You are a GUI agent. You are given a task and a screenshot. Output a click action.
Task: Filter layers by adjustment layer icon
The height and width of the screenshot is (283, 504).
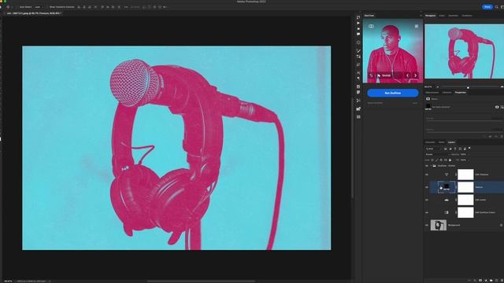(450, 149)
